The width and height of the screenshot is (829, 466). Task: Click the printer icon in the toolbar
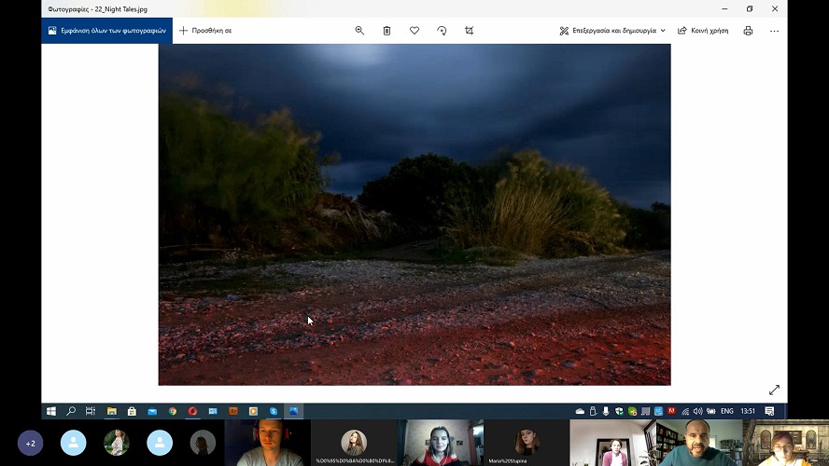pos(748,31)
